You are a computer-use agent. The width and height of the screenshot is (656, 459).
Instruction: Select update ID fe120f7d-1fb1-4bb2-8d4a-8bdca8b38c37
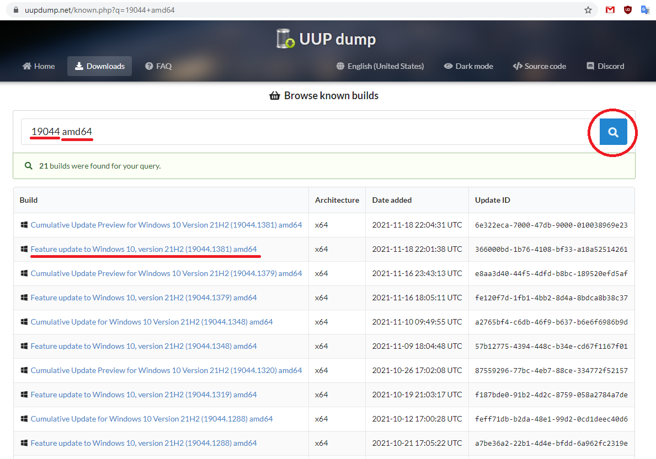point(551,298)
